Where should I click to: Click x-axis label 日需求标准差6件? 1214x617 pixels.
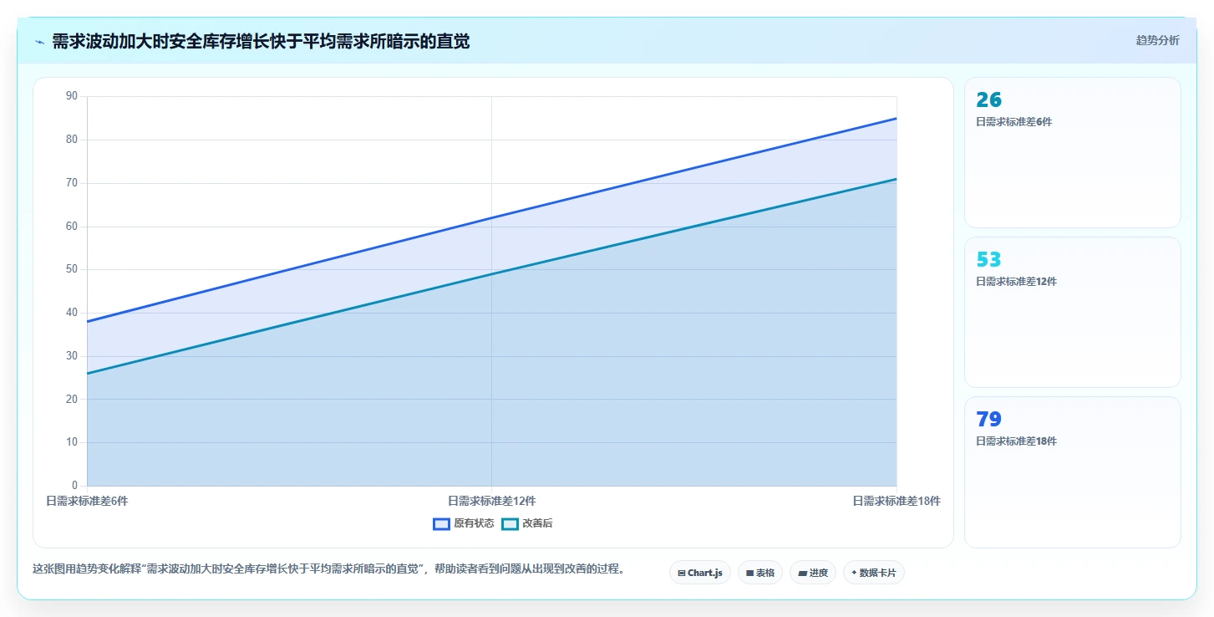[87, 501]
